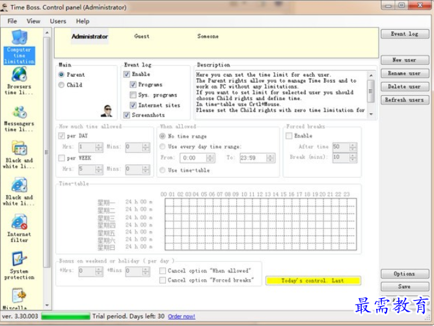Click Description scrollbar down arrow
This screenshot has height=326, width=434.
371,114
